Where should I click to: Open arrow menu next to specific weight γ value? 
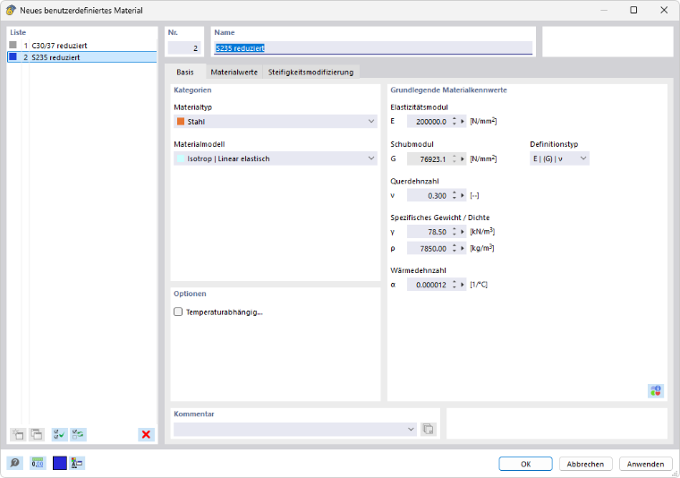click(x=463, y=232)
